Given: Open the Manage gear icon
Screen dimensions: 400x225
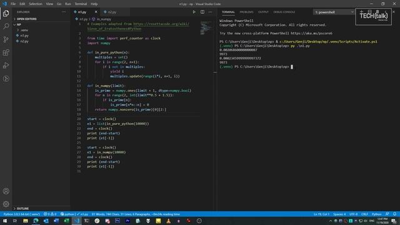Looking at the screenshot, I should coord(6,204).
